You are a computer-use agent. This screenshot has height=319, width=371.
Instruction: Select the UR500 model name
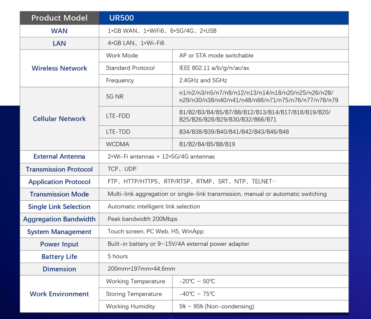point(121,18)
